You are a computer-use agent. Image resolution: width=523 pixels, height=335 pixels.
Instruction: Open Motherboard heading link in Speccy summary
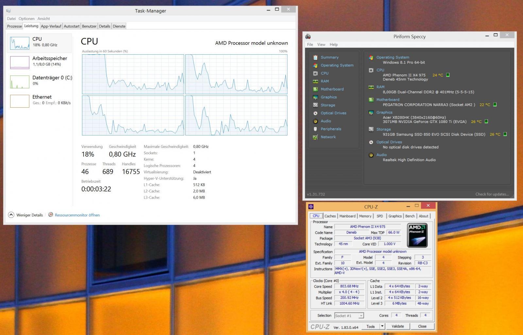tap(388, 99)
